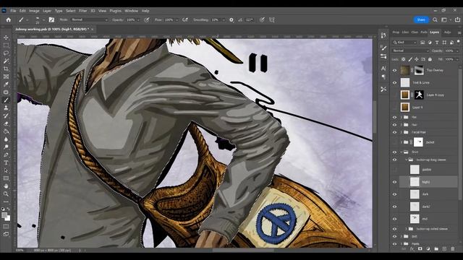Select the Lasso tool
The image size is (463, 260).
pos(6,53)
